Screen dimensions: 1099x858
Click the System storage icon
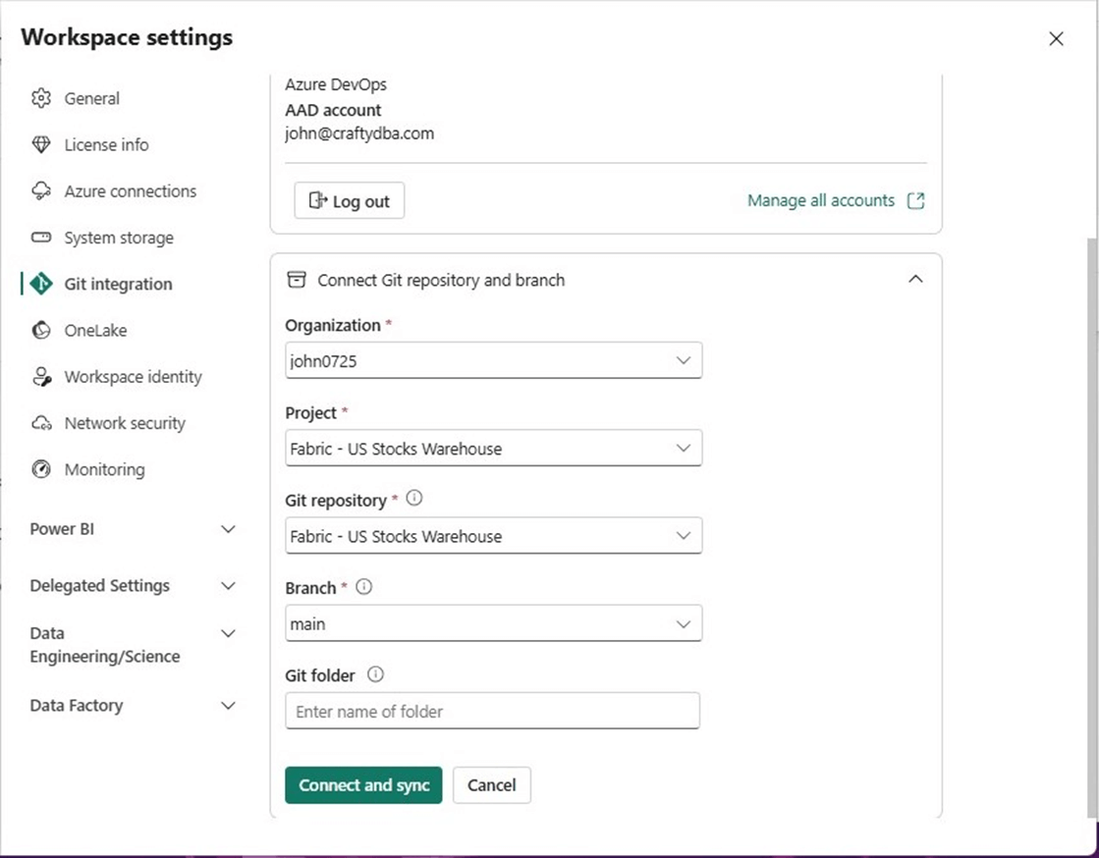tap(41, 238)
